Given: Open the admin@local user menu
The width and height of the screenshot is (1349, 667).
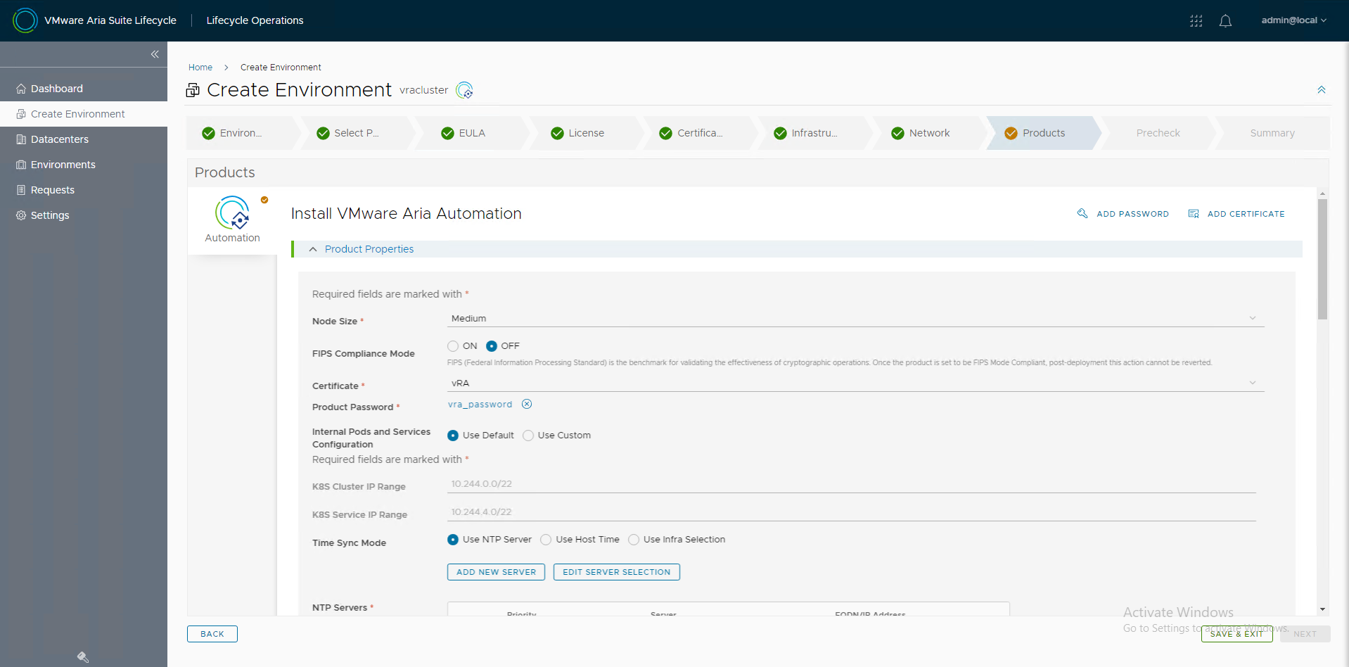Looking at the screenshot, I should click(1293, 20).
